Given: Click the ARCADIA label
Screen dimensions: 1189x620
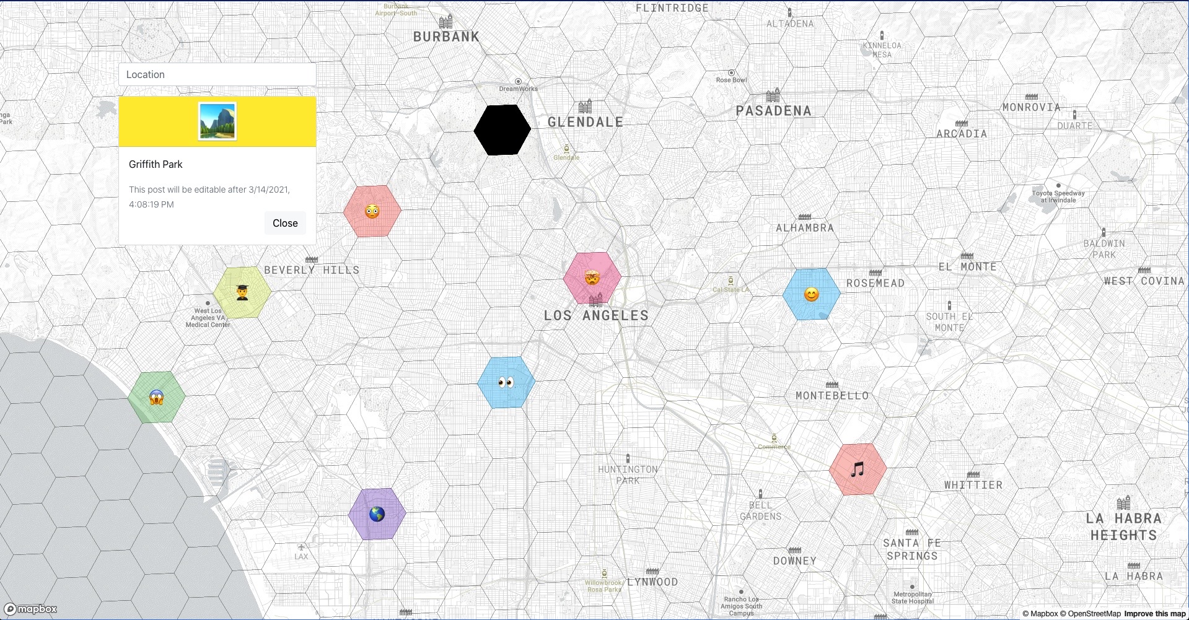Looking at the screenshot, I should coord(962,134).
